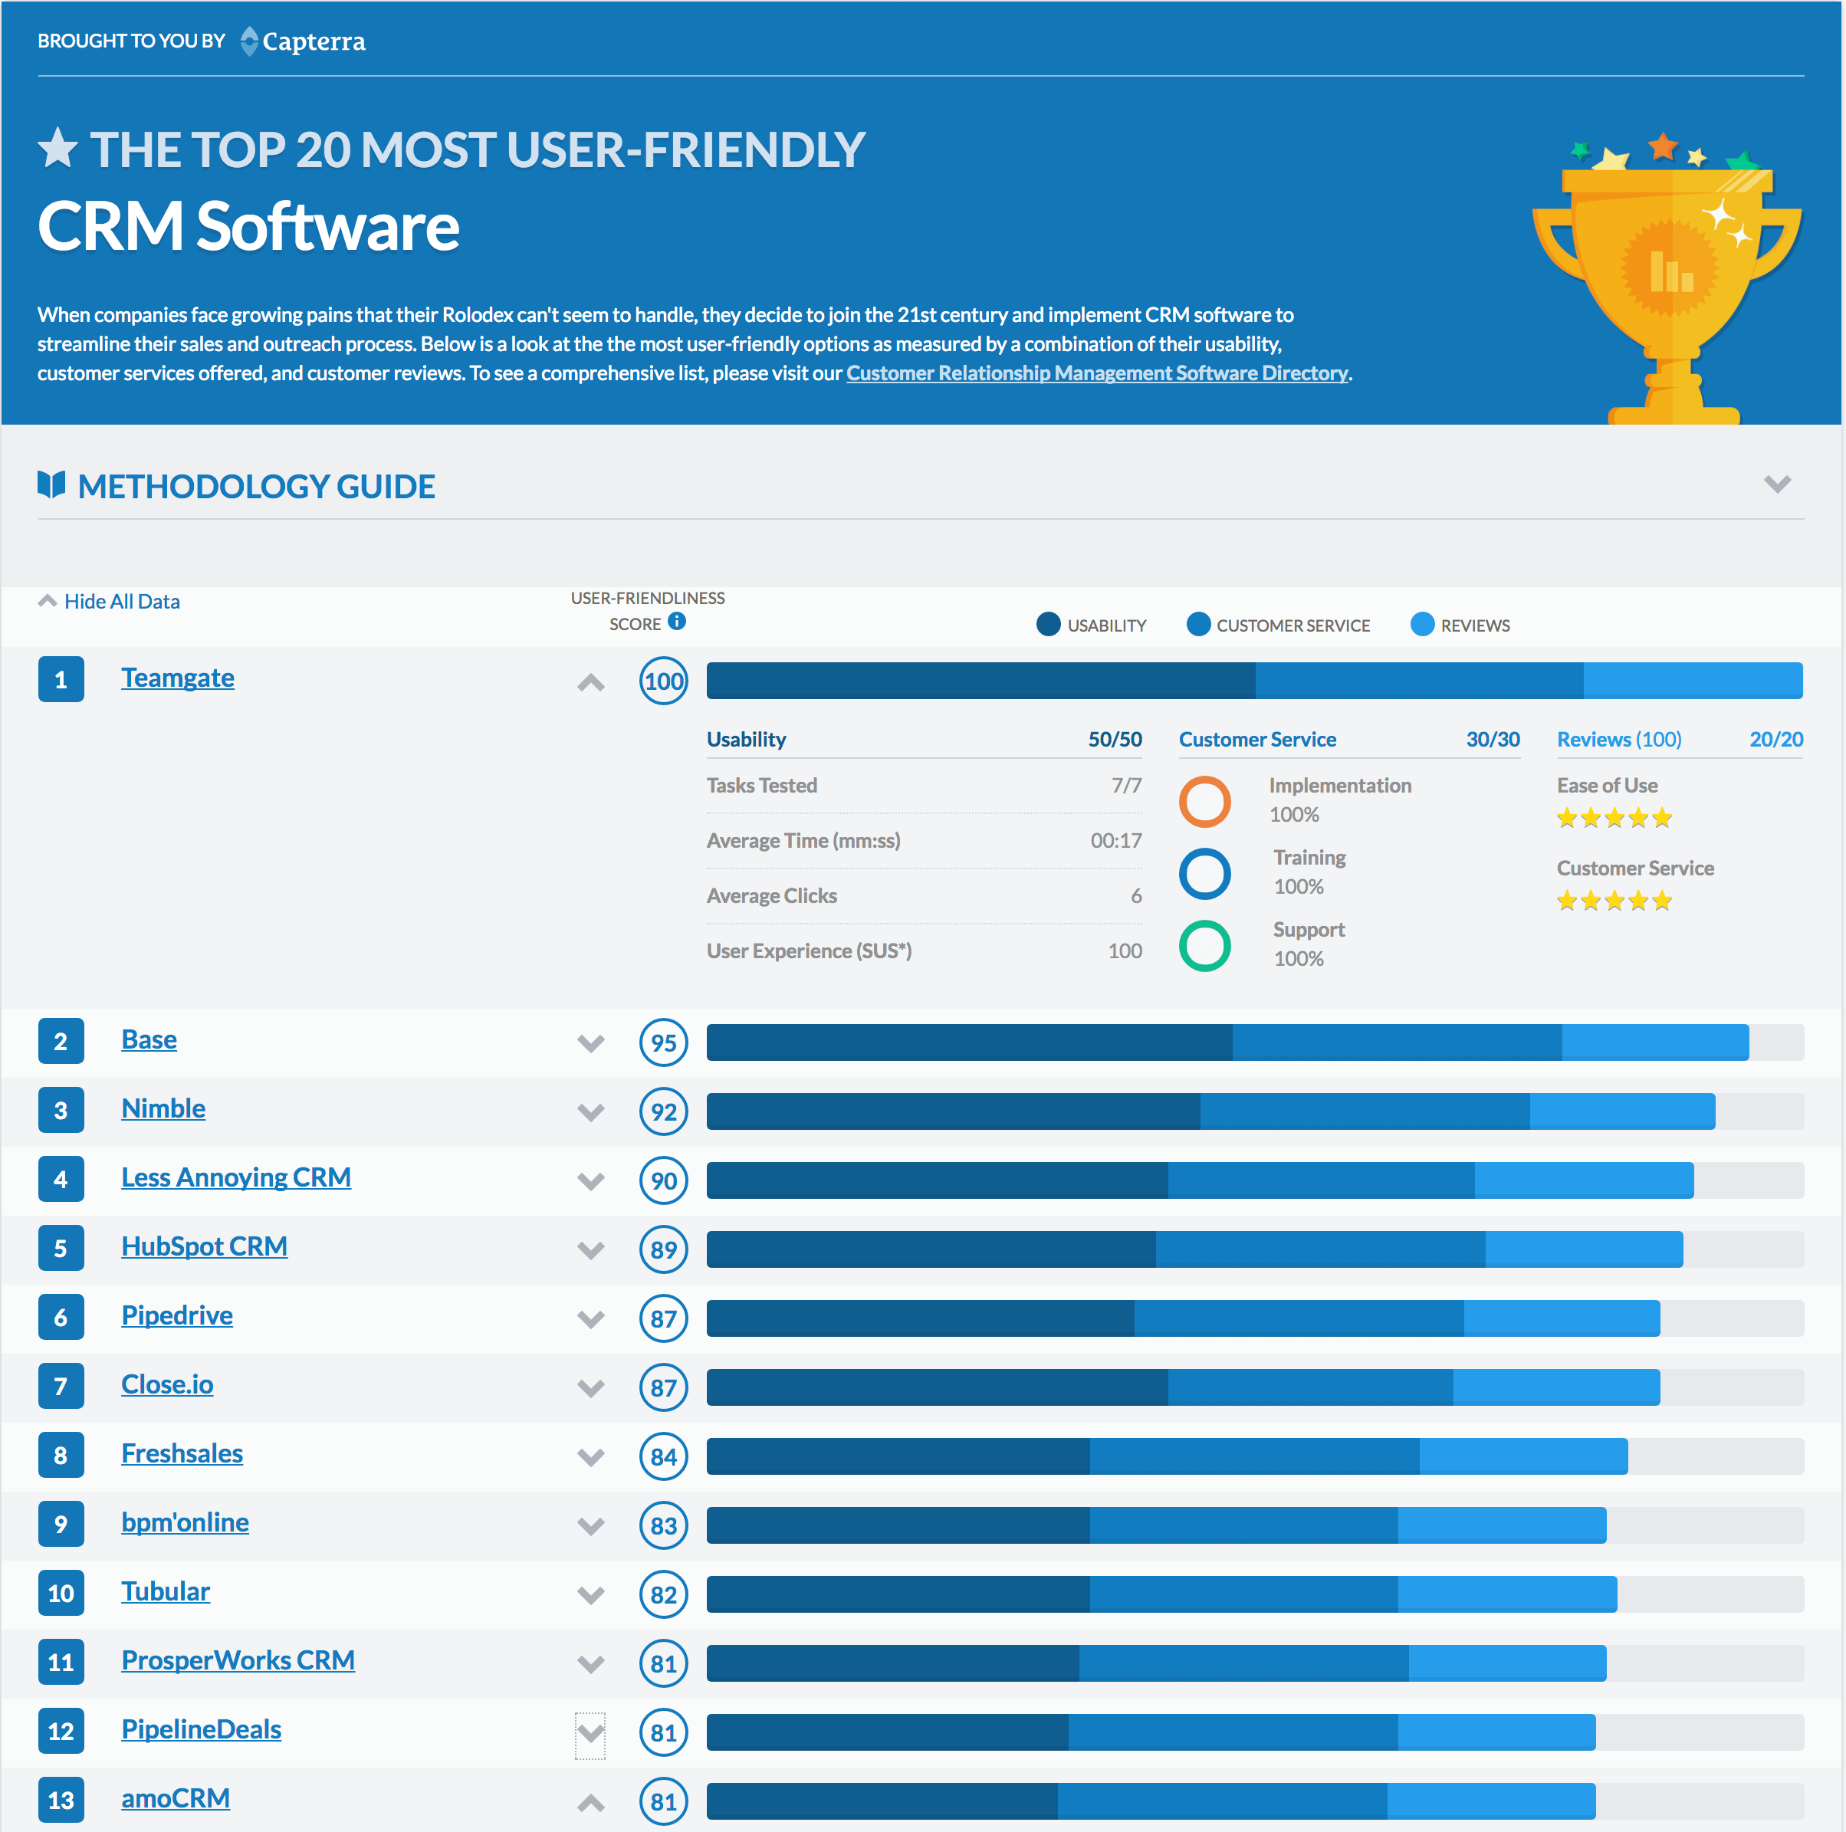Click rank badge 5 beside HubSpot CRM

(61, 1247)
